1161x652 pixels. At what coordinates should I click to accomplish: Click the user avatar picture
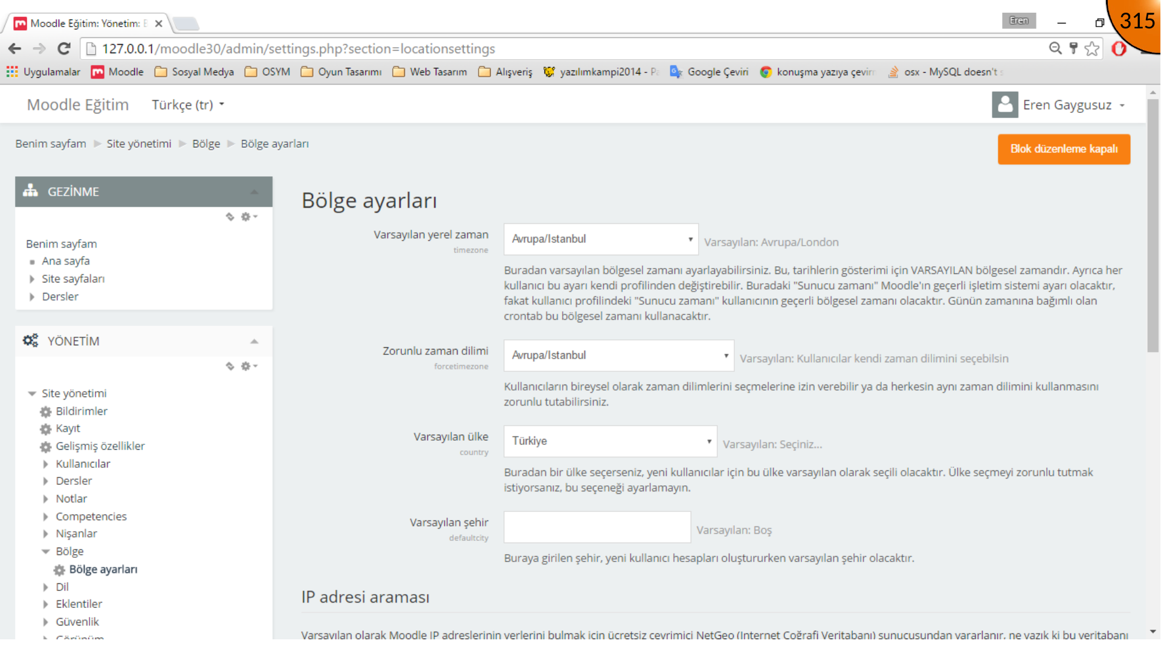[x=1005, y=104]
